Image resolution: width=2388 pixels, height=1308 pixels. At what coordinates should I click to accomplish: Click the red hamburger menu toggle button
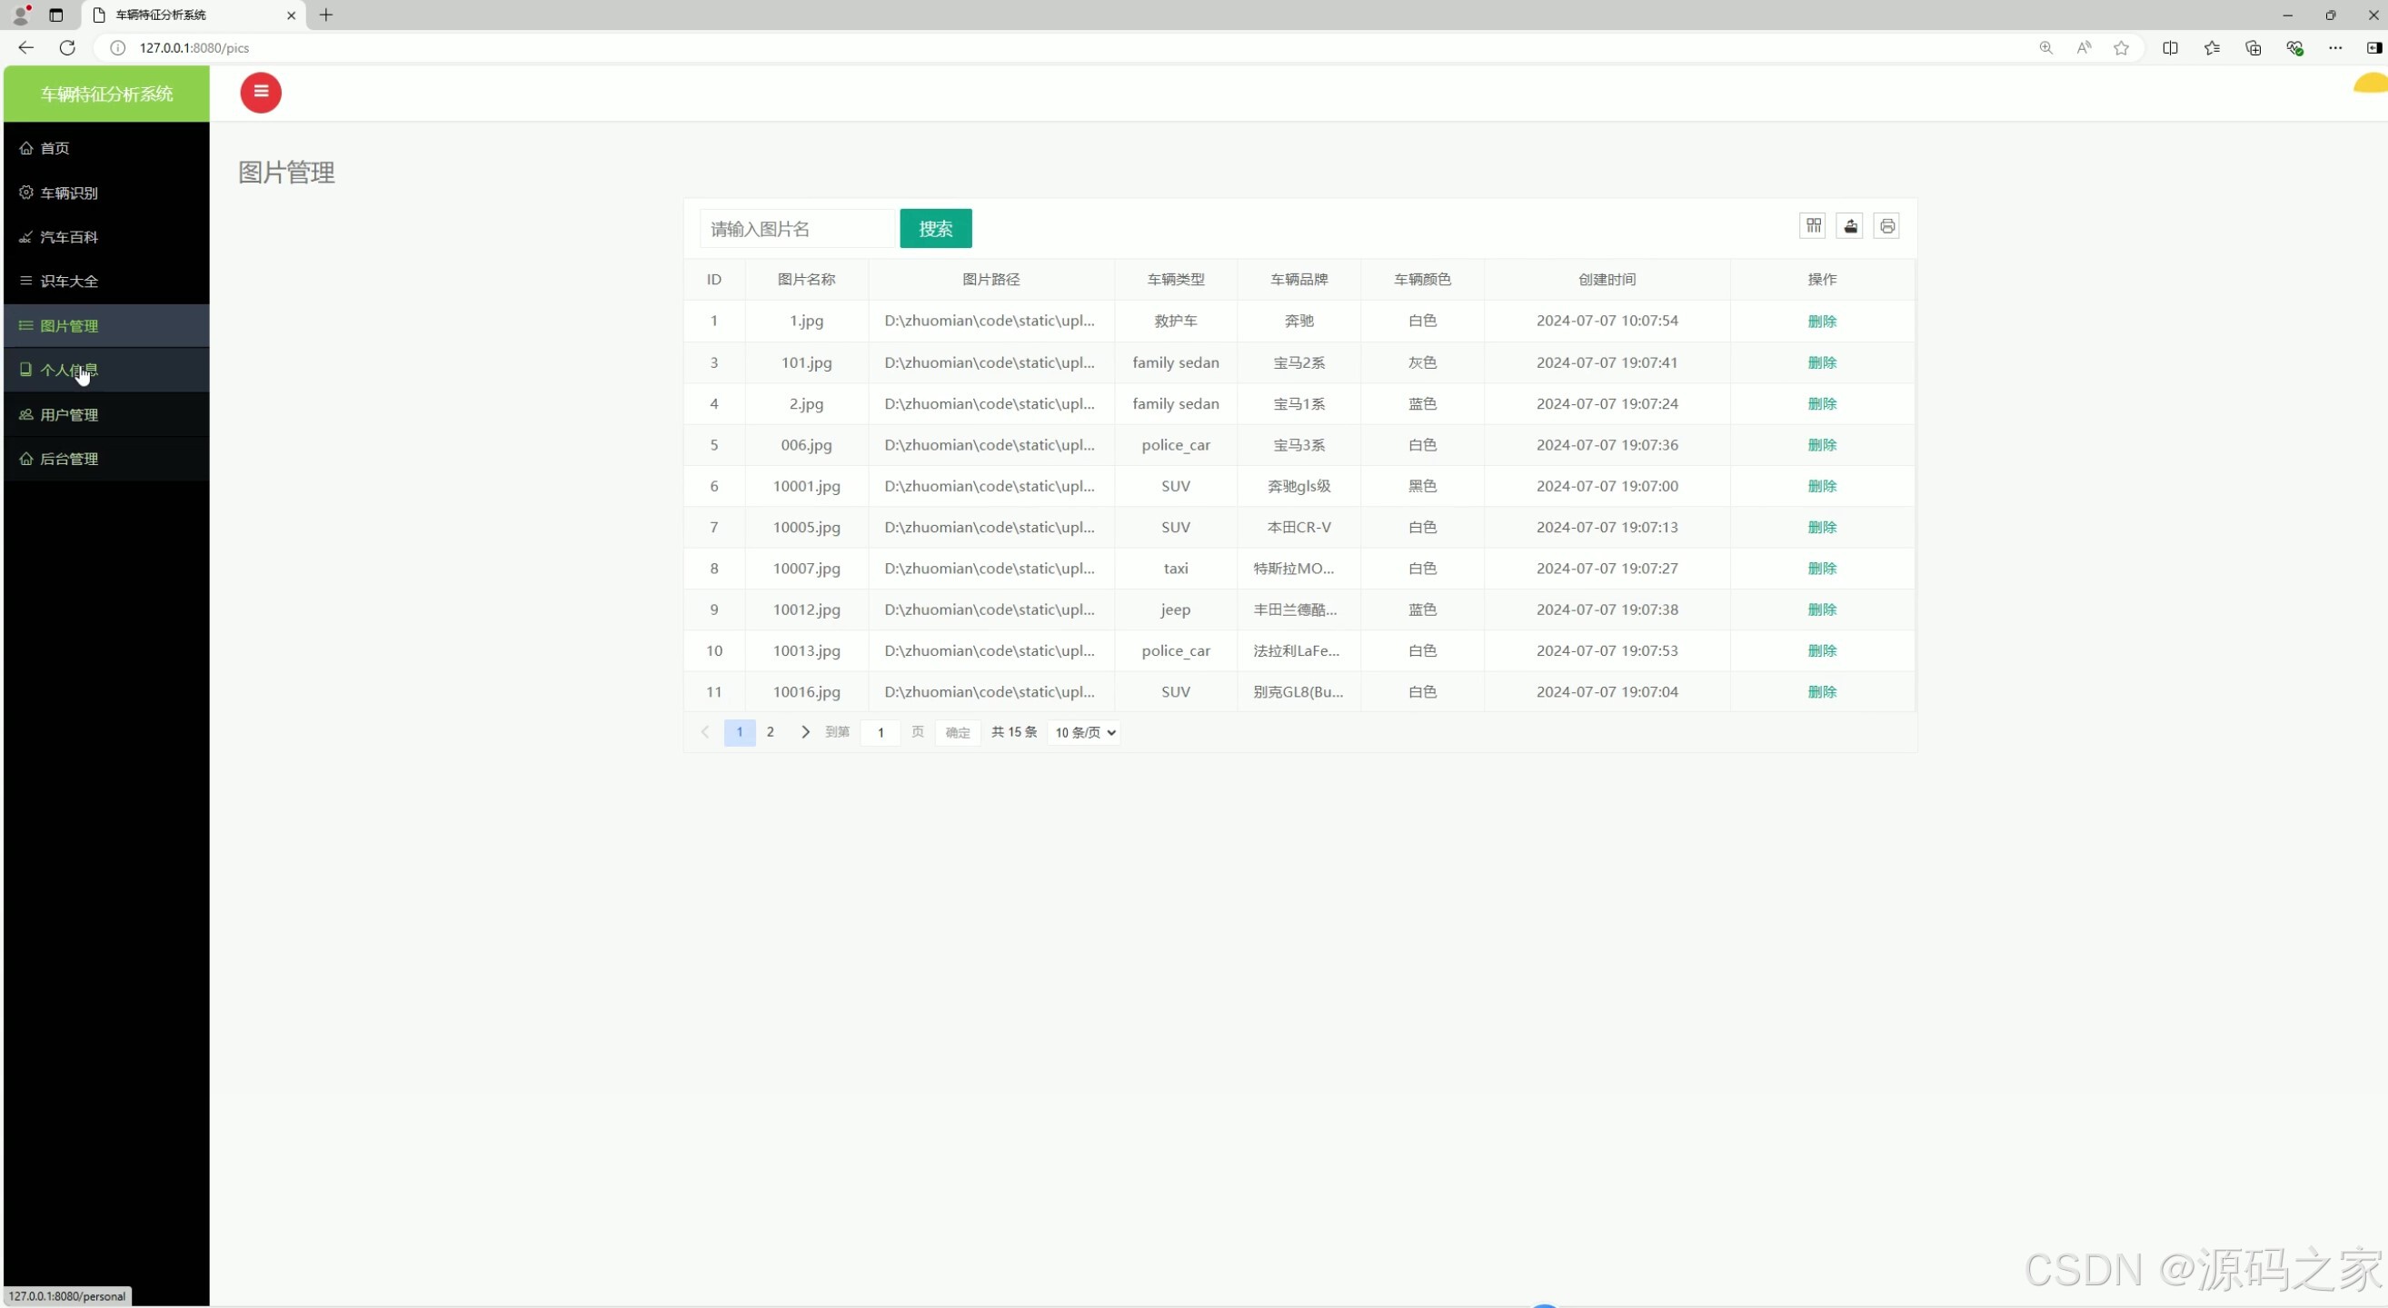(x=261, y=93)
